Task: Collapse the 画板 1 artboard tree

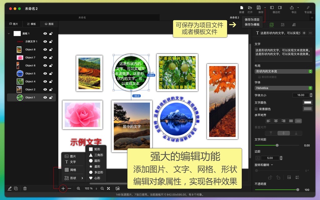Action: (x=9, y=33)
